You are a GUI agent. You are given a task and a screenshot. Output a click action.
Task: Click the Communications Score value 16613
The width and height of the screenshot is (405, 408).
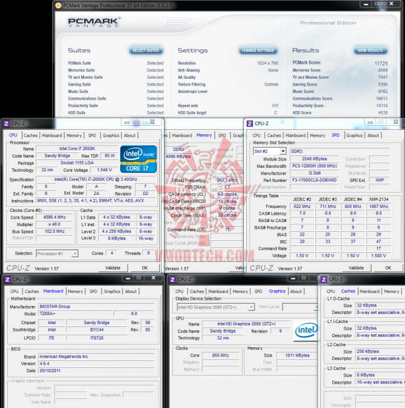[x=382, y=99]
